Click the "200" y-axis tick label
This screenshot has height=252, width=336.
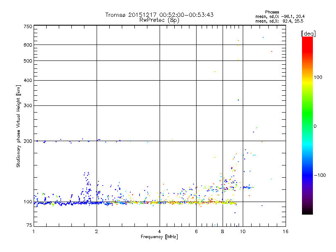28,141
